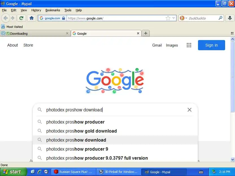Click the system tray network icon
The width and height of the screenshot is (235, 176).
pyautogui.click(x=214, y=172)
